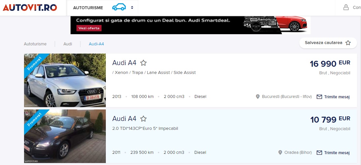
Task: Open the white Audi A4 thumbnail
Action: [65, 81]
